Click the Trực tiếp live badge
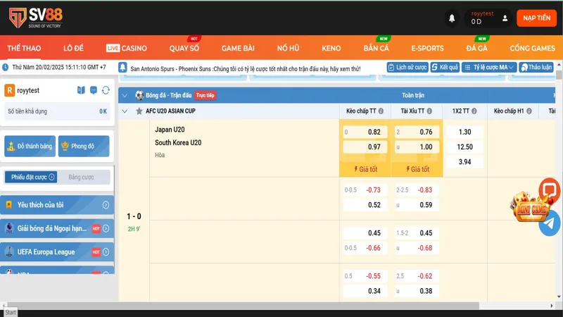The height and width of the screenshot is (317, 563). tap(205, 95)
